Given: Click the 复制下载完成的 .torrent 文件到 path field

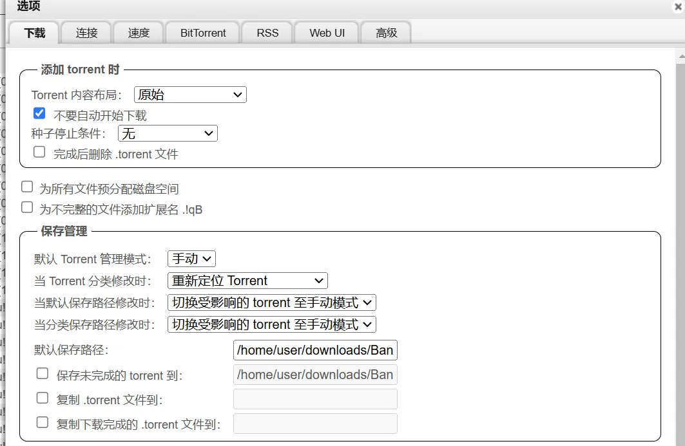Looking at the screenshot, I should tap(315, 423).
